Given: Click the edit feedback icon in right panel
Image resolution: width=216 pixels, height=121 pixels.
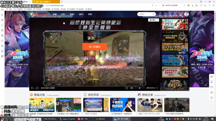Looking at the screenshot, I should click(x=212, y=98).
